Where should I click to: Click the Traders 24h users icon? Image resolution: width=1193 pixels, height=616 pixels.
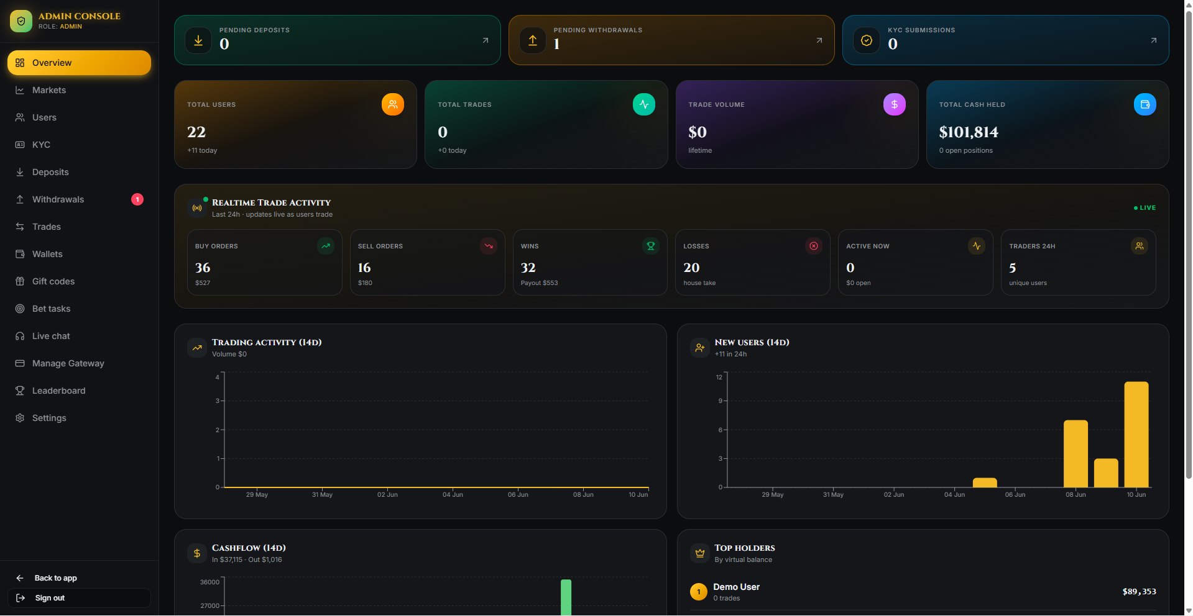click(1140, 246)
